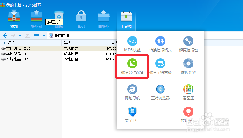Image resolution: width=243 pixels, height=138 pixels.
Task: Click the 97.65 size value
Action: [112, 48]
